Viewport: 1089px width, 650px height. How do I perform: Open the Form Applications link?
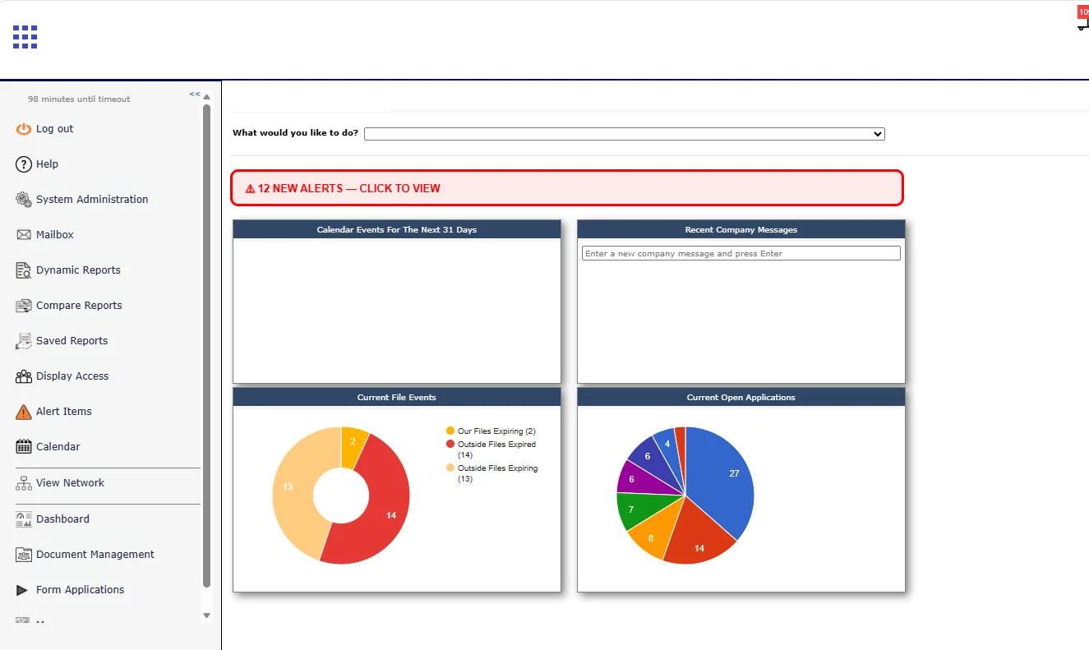click(x=81, y=590)
